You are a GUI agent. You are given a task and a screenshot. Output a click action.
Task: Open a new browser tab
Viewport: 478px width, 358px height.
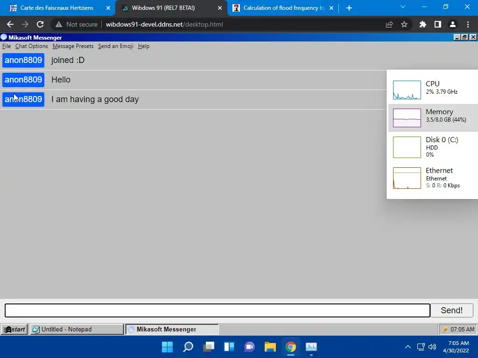pos(349,8)
